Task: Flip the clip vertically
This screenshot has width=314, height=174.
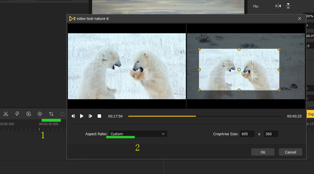Action: pyautogui.click(x=288, y=6)
